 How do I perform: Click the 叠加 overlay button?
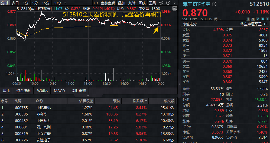point(122,3)
